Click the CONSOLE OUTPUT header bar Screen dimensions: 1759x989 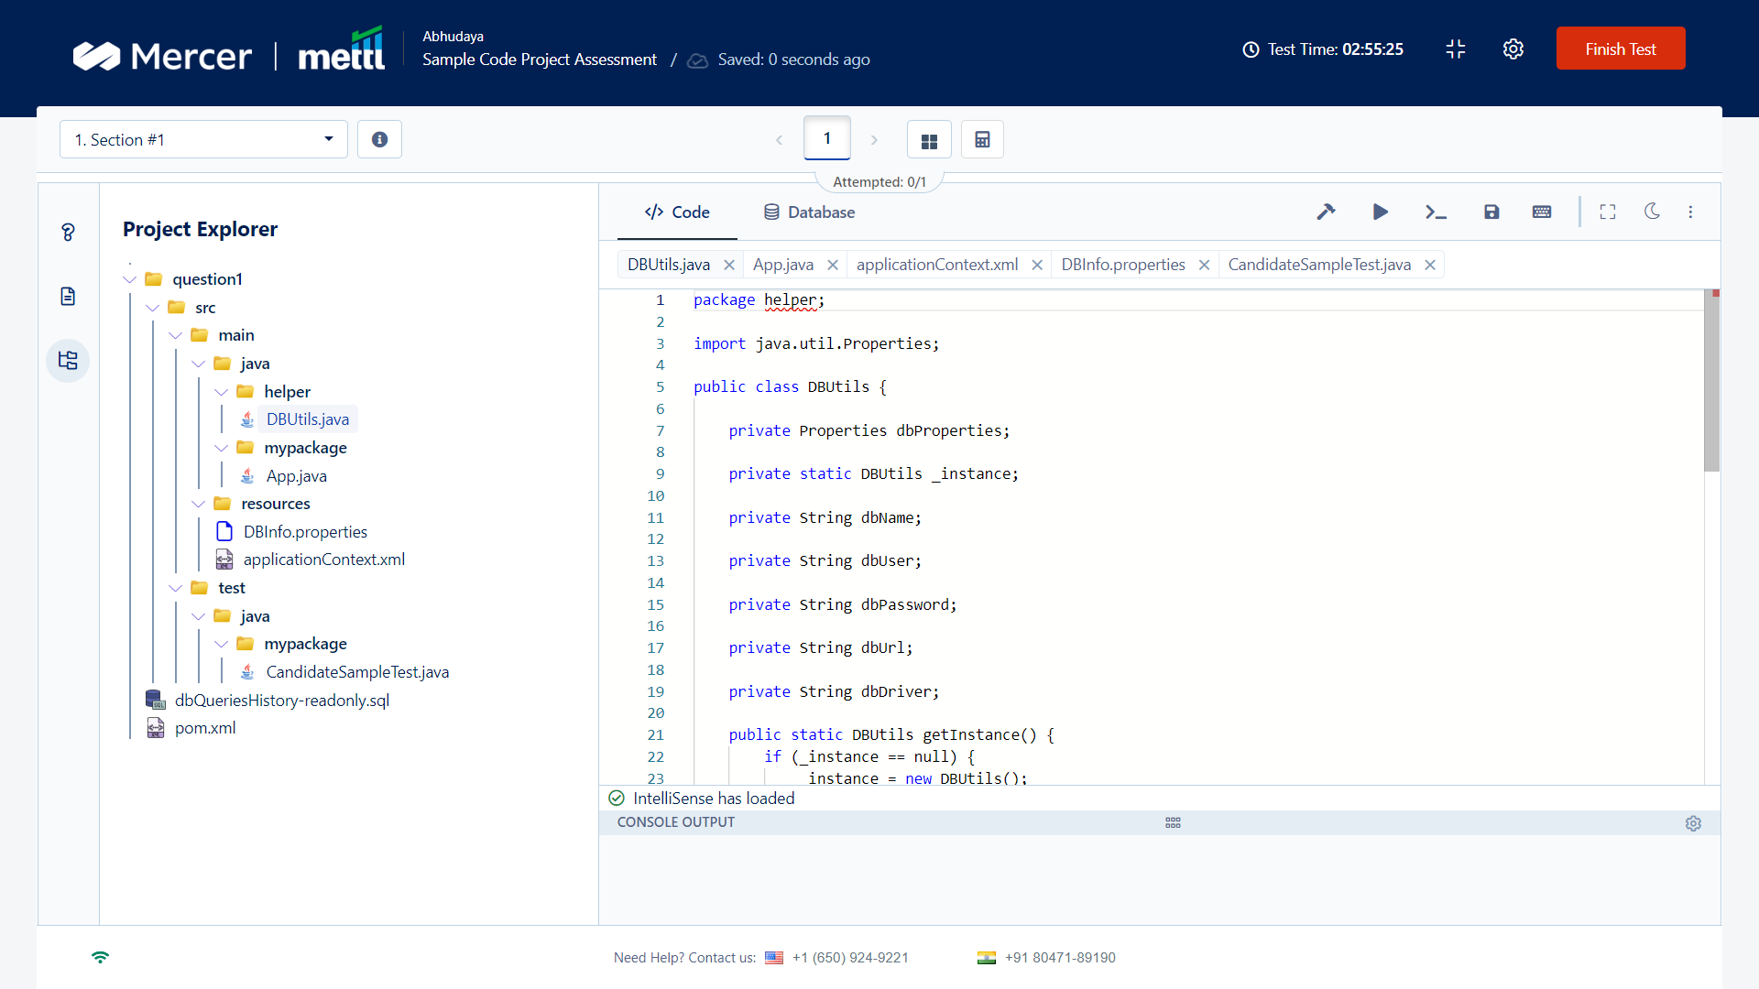(x=1160, y=822)
